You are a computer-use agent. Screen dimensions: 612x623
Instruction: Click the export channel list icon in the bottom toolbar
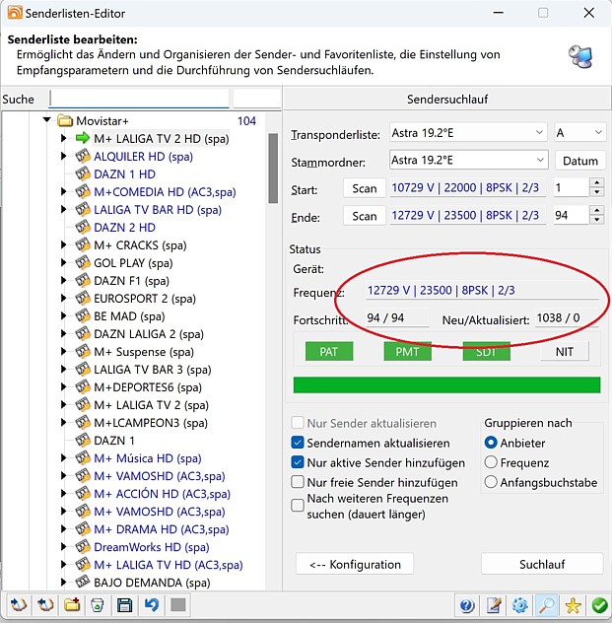point(45,605)
